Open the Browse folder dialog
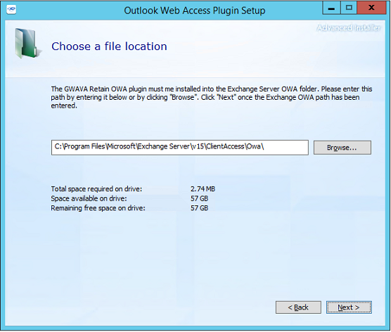This screenshot has width=391, height=332. click(x=342, y=148)
